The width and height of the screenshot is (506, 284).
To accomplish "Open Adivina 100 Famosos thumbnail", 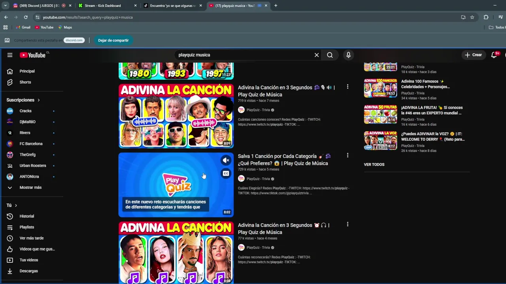I will (380, 88).
